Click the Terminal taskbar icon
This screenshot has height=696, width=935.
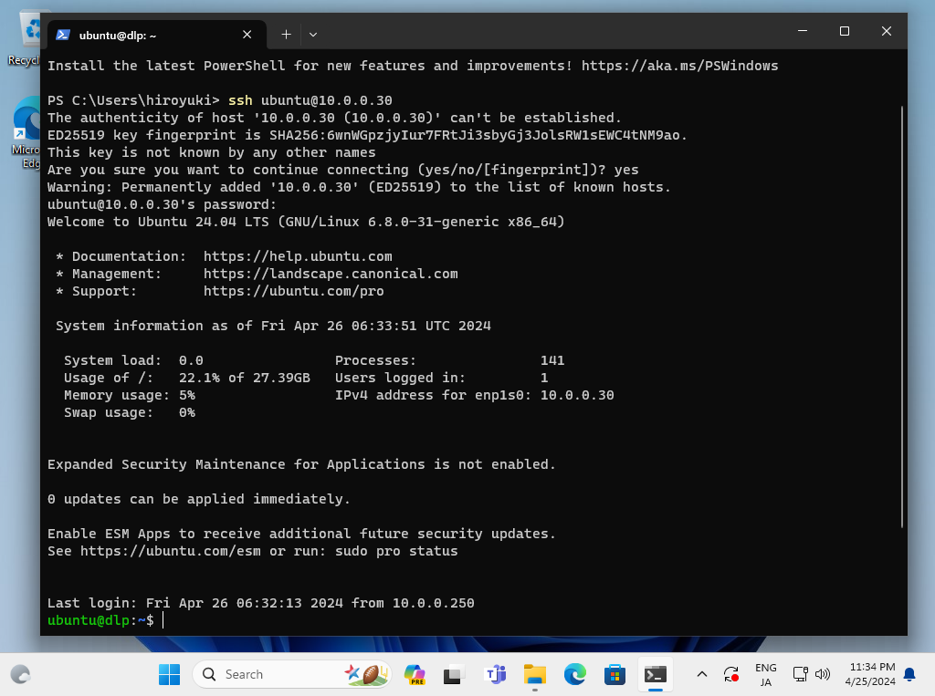(656, 674)
